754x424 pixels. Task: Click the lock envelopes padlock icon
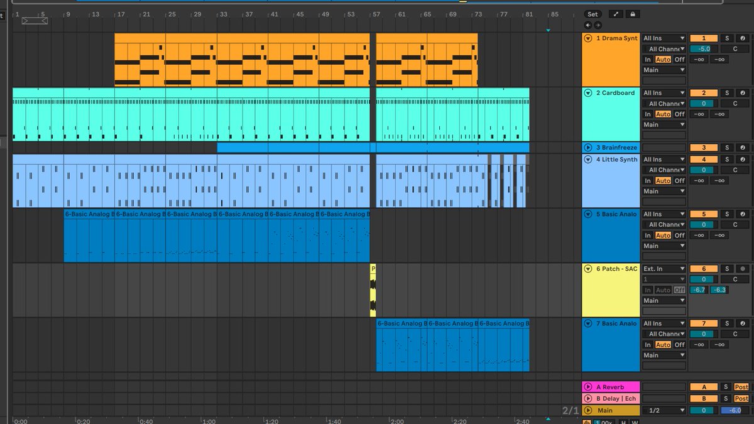point(632,14)
